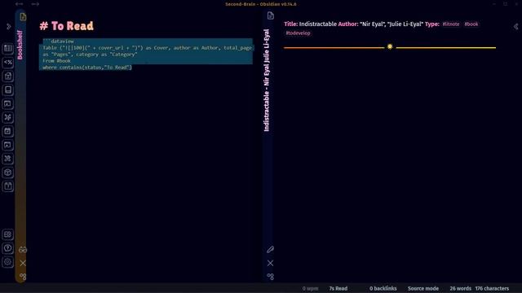Viewport: 522px width, 293px height.
Task: Click the "Title:" field label
Action: 290,24
